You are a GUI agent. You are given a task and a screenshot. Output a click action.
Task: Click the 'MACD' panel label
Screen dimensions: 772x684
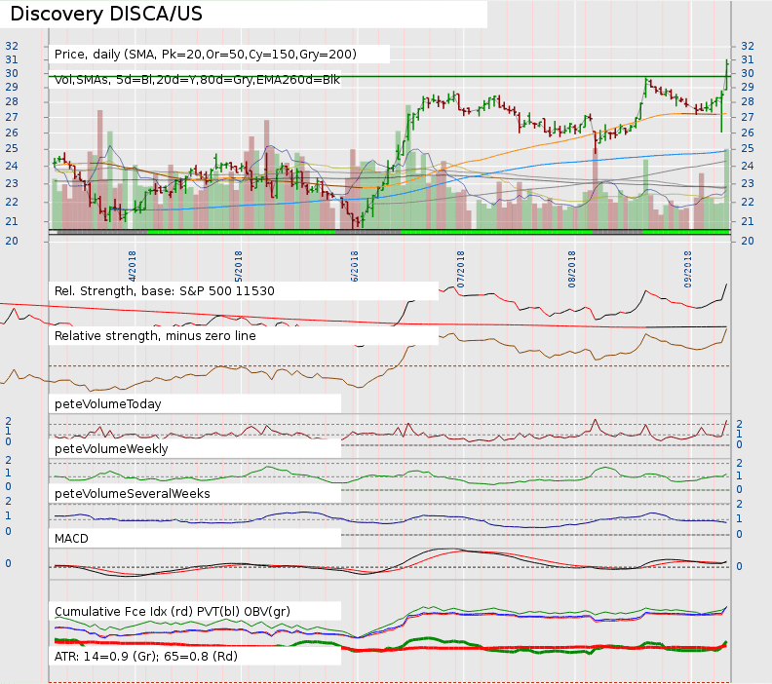(x=71, y=539)
